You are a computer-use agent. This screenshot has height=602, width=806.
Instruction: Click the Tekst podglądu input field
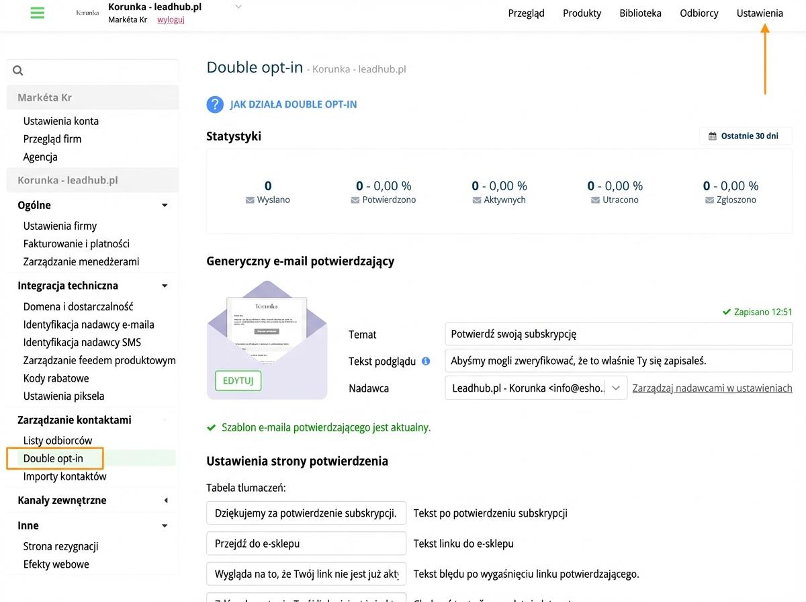pos(619,361)
